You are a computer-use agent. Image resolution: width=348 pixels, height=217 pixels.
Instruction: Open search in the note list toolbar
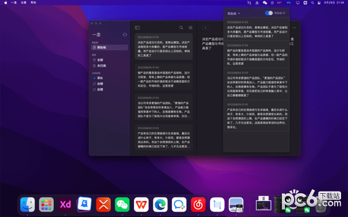[x=181, y=27]
